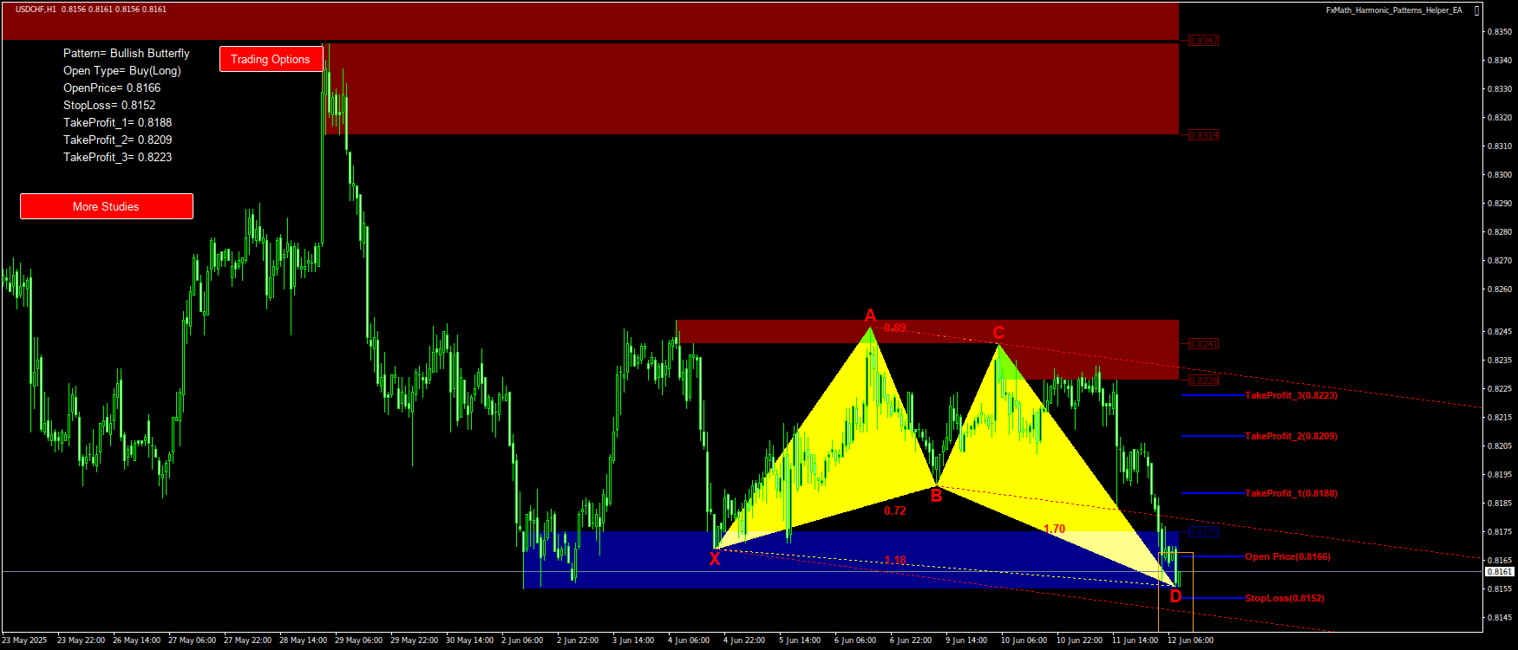Image resolution: width=1518 pixels, height=650 pixels.
Task: Click the 0.8175 blue support zone tag
Action: 1203,532
